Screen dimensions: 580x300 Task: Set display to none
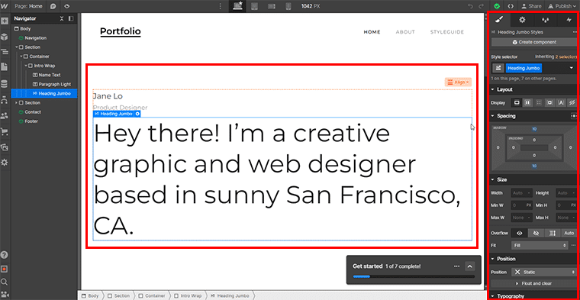point(572,102)
